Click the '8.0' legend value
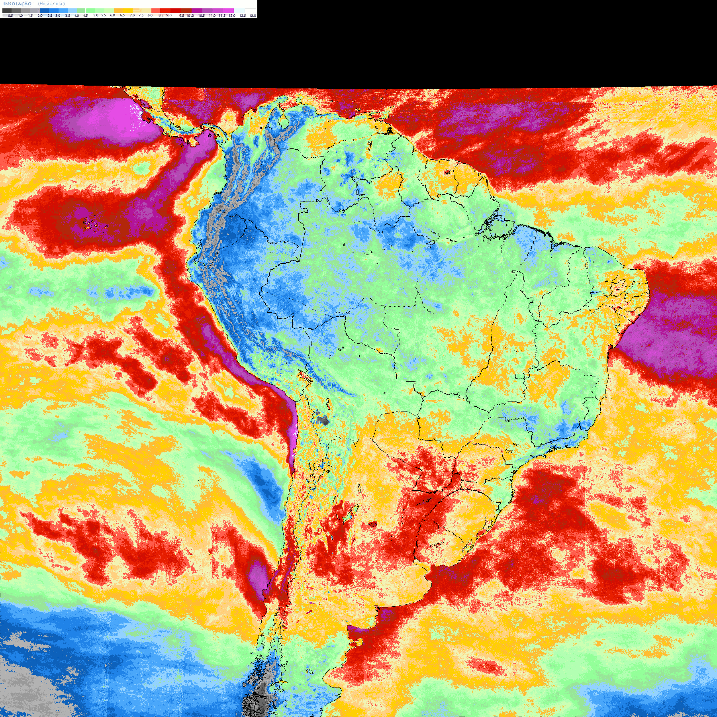This screenshot has width=717, height=717. pyautogui.click(x=150, y=15)
